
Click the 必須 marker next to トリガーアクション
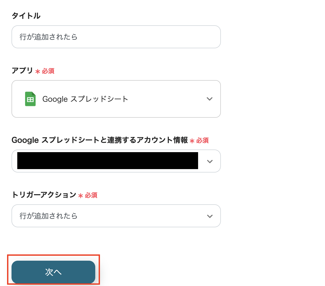(x=91, y=195)
